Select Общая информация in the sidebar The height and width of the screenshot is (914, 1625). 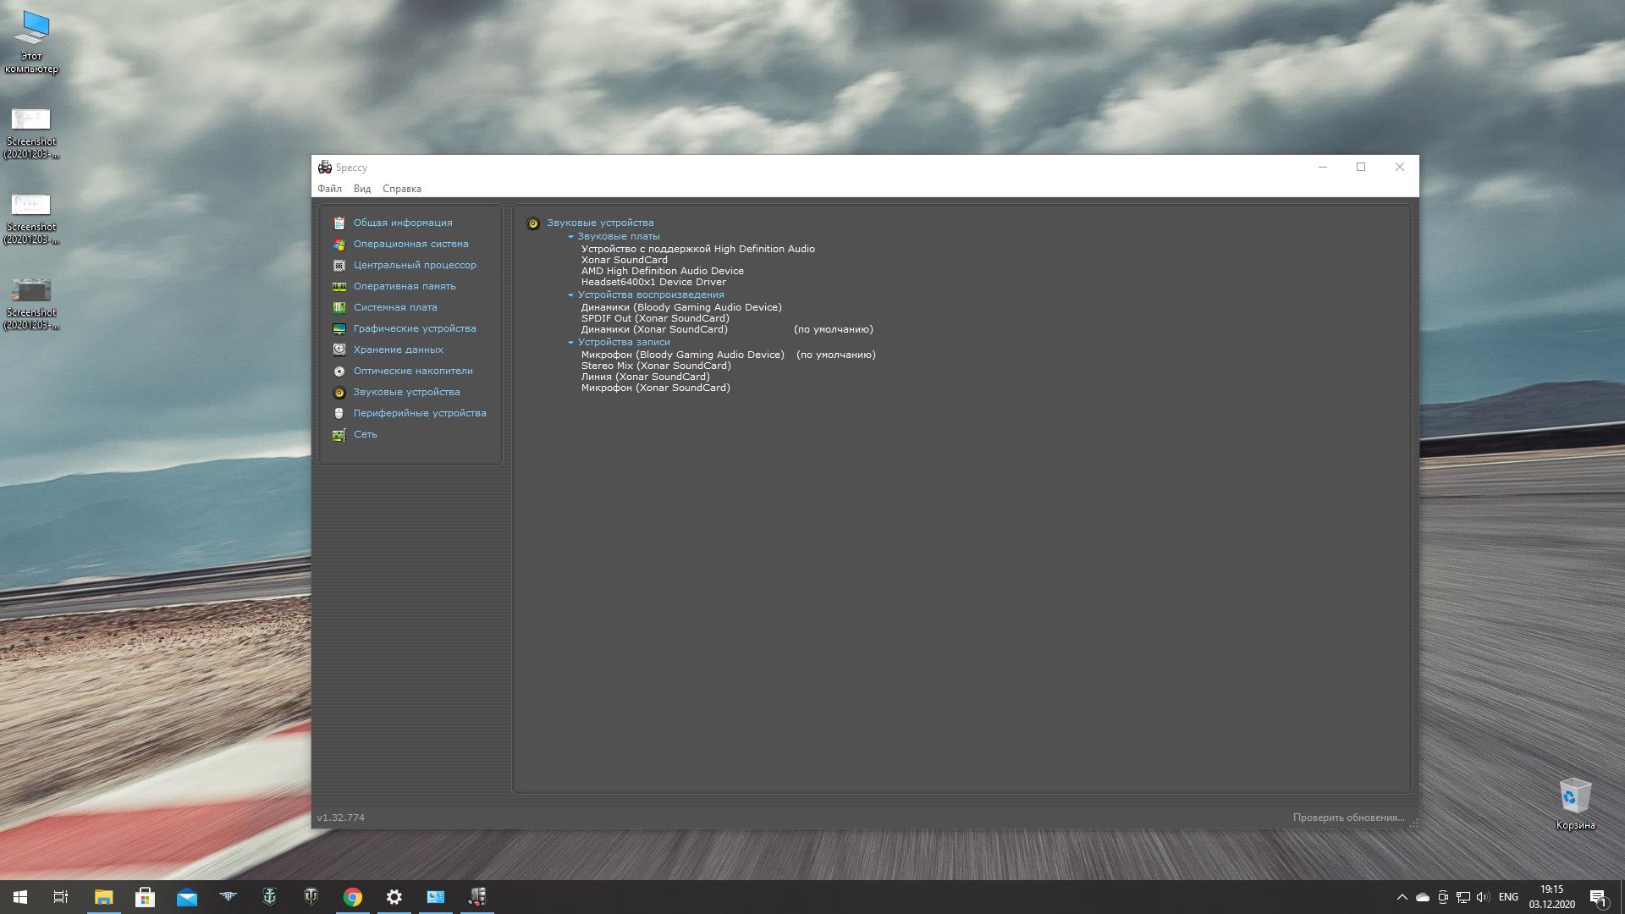[x=403, y=223]
